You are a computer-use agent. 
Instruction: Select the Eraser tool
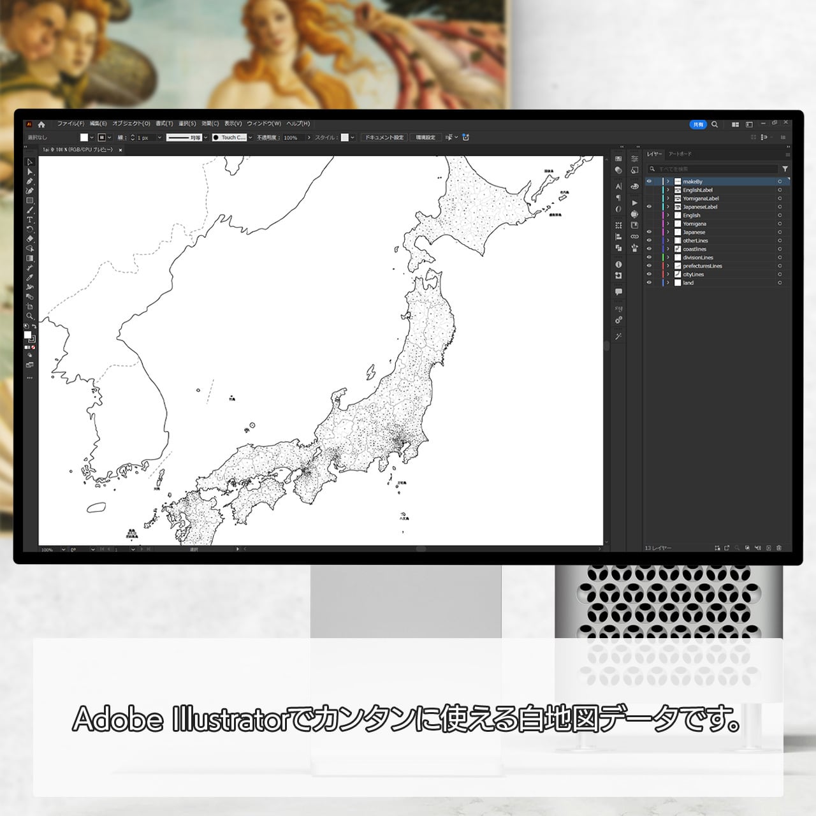pyautogui.click(x=29, y=238)
